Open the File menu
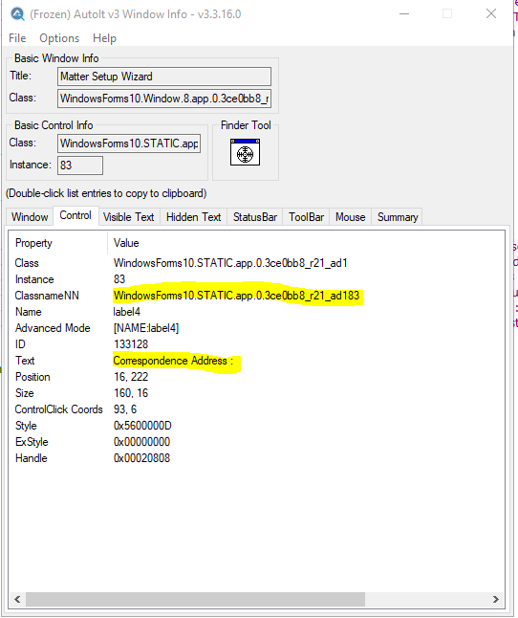This screenshot has width=518, height=618. [x=17, y=38]
